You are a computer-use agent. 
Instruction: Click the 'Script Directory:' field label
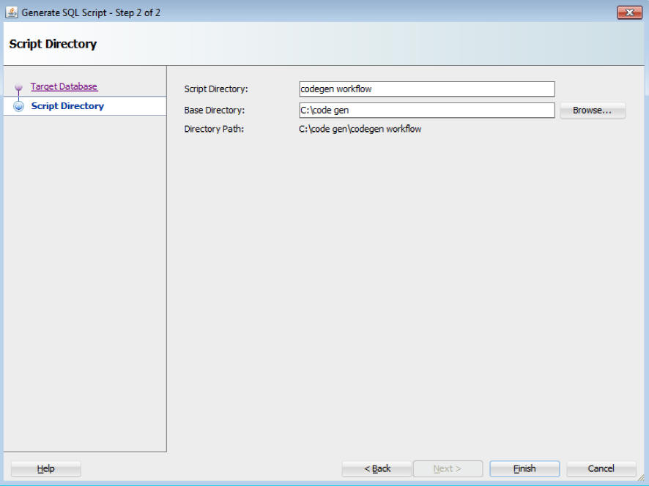coord(216,89)
